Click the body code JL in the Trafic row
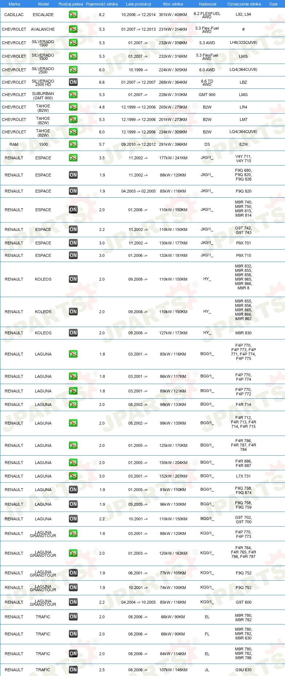285x676 pixels. 207,670
